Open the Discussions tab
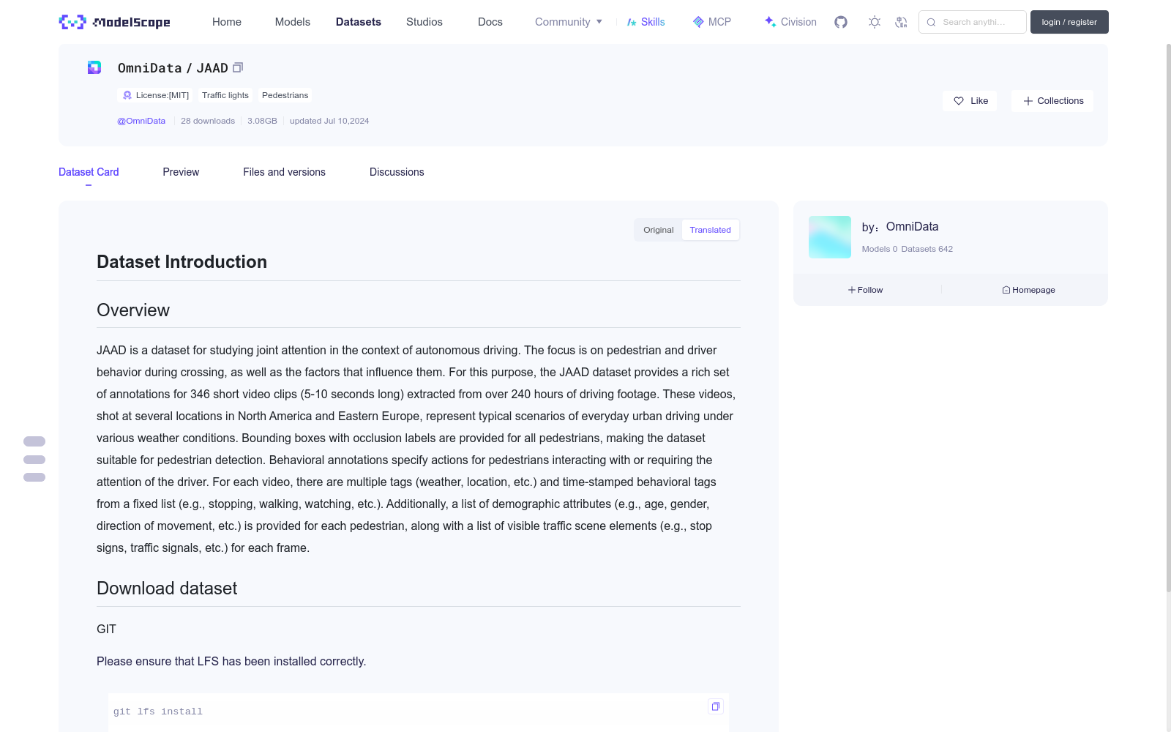1171x732 pixels. coord(397,172)
